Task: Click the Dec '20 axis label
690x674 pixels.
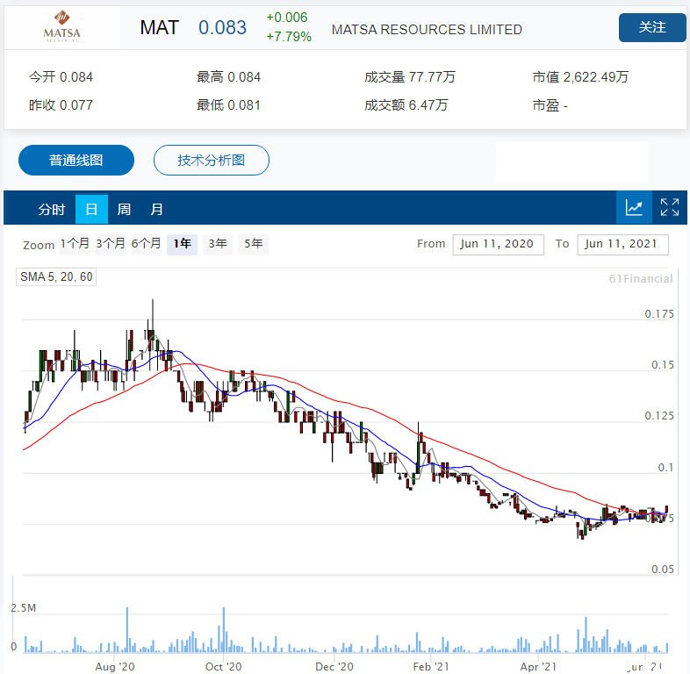Action: coord(334,666)
